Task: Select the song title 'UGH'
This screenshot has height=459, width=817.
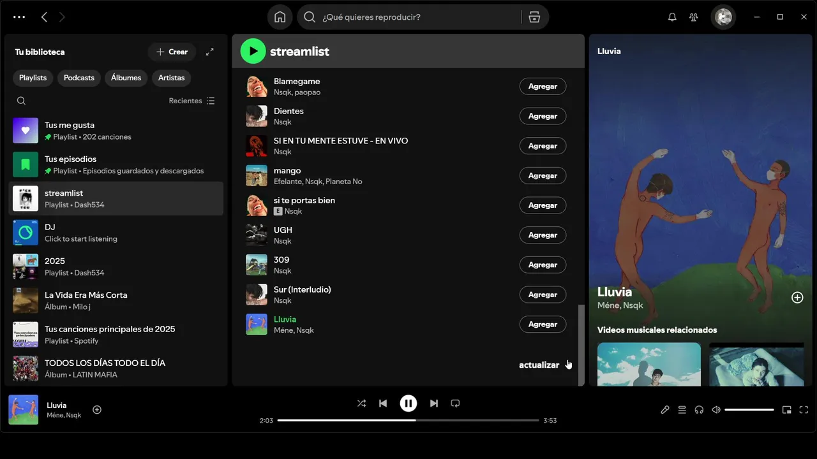Action: coord(283,230)
